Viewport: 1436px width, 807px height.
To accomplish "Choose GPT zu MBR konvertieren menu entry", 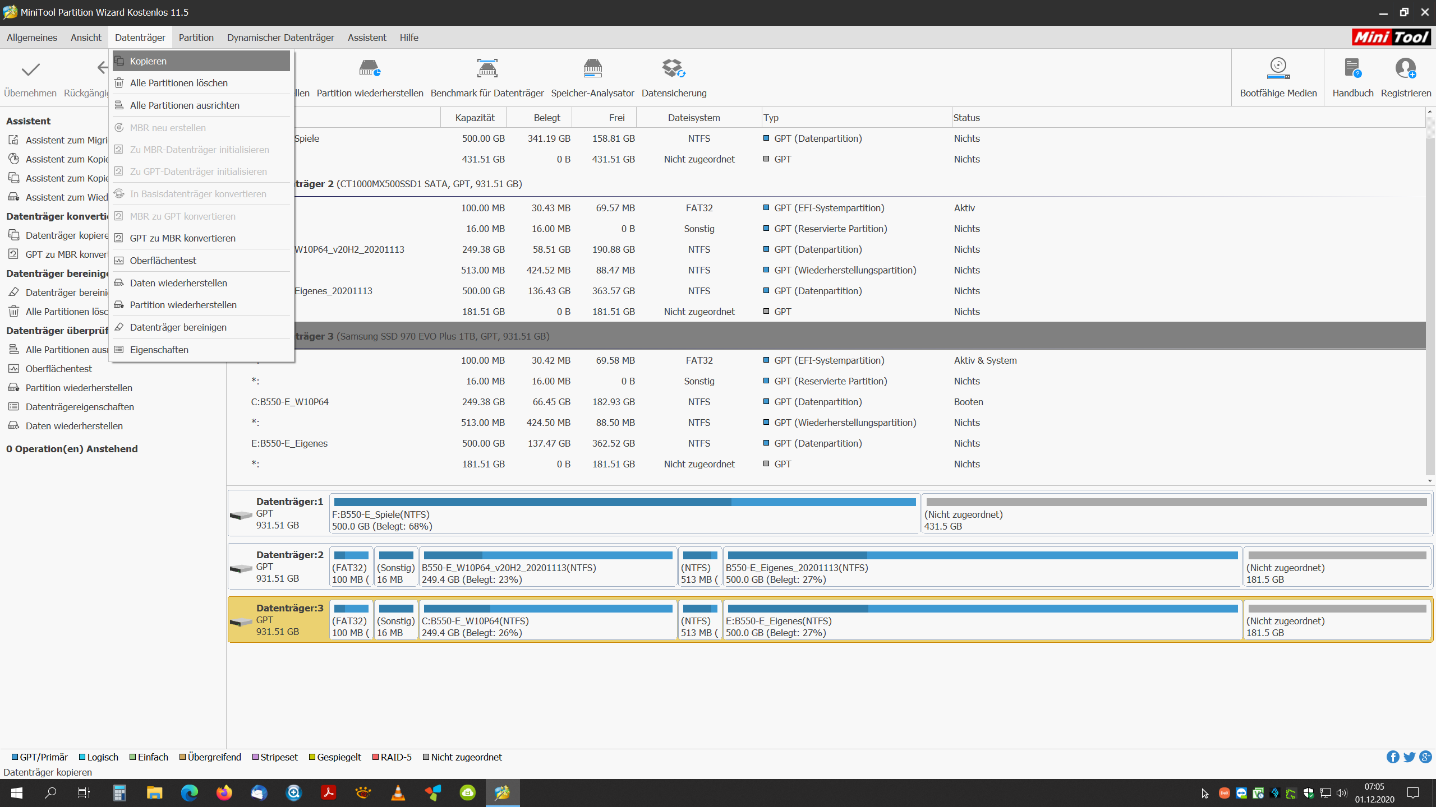I will pyautogui.click(x=182, y=238).
